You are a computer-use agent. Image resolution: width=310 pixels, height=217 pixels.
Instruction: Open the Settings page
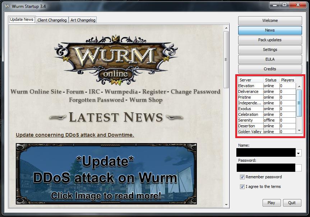(x=270, y=49)
